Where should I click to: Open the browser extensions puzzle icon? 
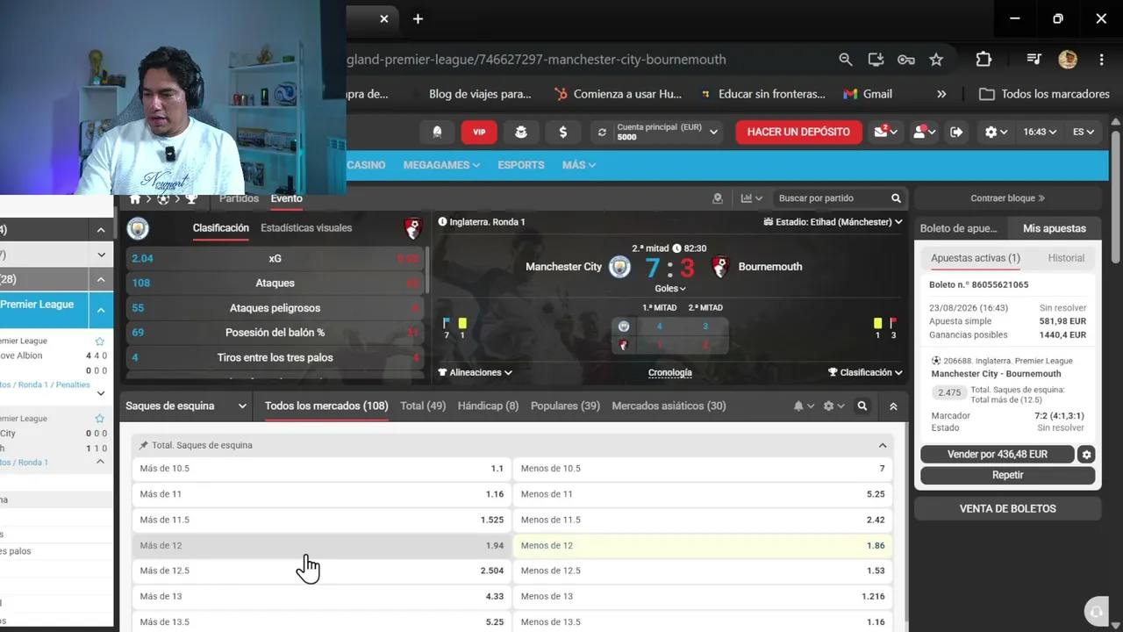[x=984, y=60]
